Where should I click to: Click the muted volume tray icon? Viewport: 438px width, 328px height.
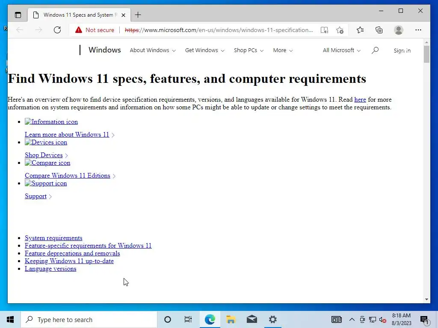click(383, 319)
